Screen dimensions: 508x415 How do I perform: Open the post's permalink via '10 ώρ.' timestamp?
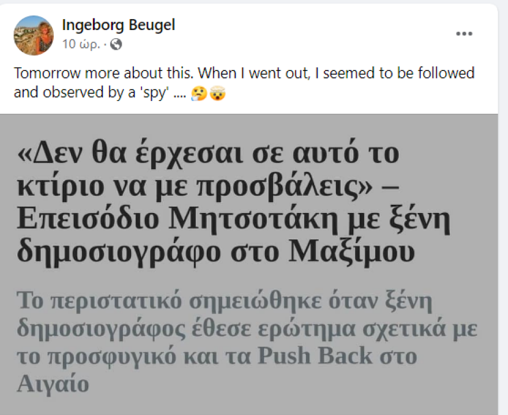pos(73,44)
